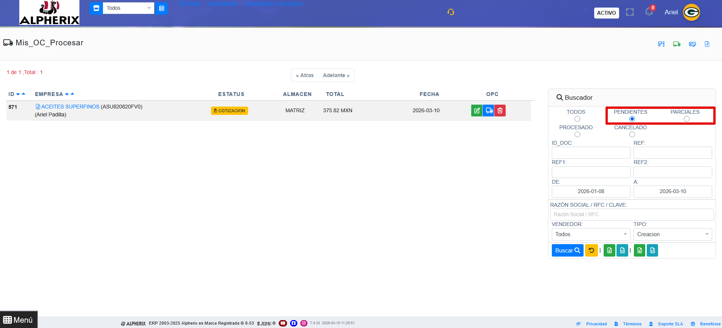Open ACEITES SUPERFINOS company link
The image size is (722, 328).
coord(70,107)
